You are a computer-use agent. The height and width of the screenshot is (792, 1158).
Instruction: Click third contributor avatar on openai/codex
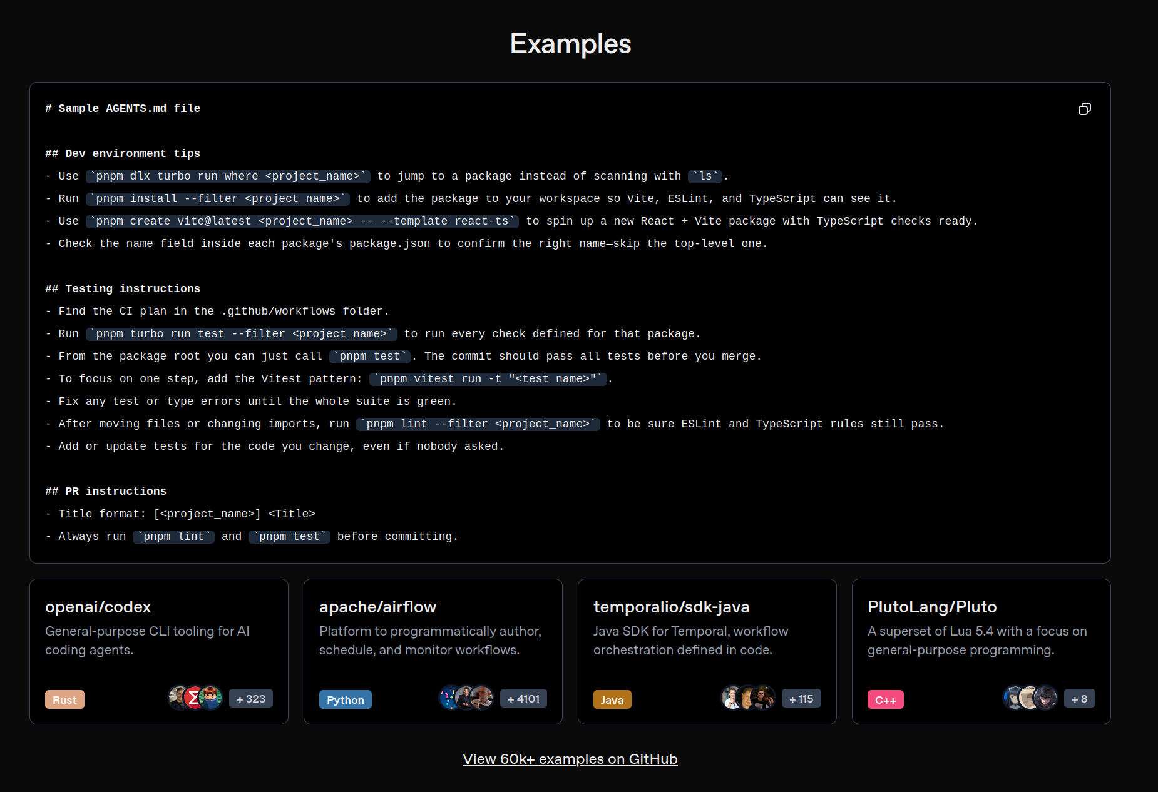tap(211, 698)
